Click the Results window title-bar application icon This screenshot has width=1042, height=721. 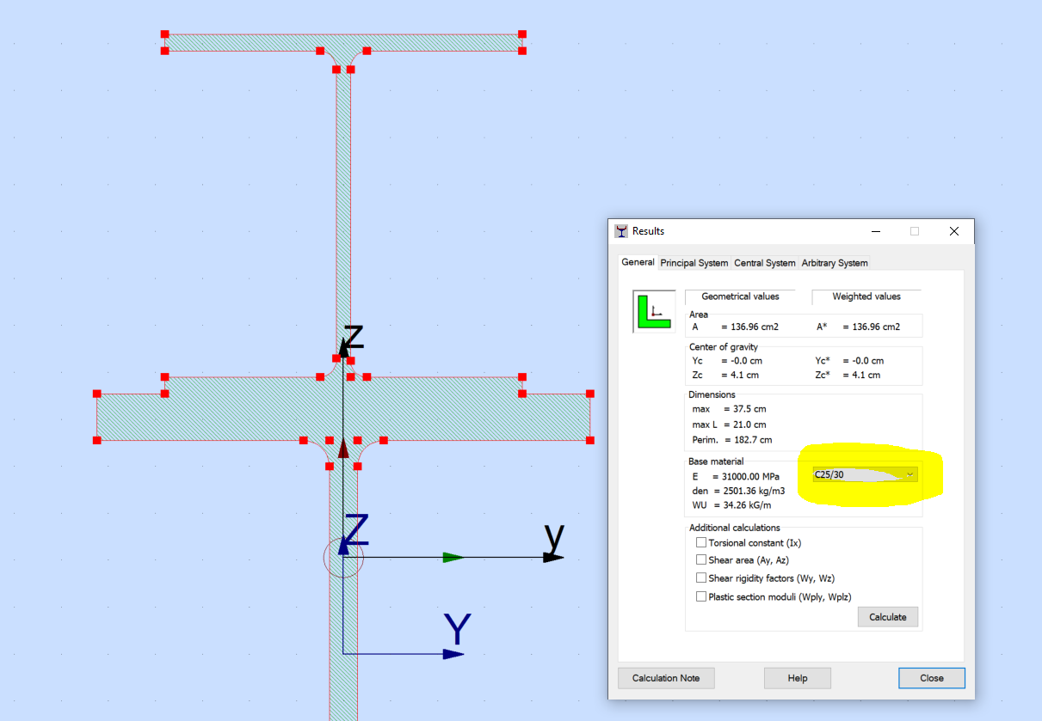point(621,230)
